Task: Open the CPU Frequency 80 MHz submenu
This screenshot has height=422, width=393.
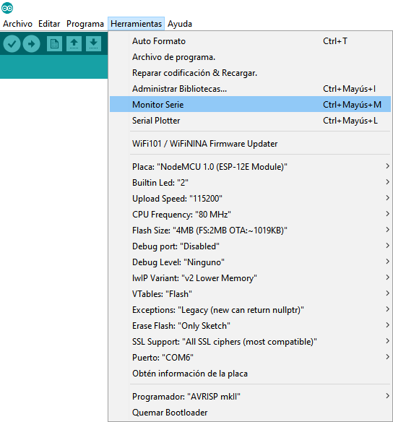Action: point(250,214)
